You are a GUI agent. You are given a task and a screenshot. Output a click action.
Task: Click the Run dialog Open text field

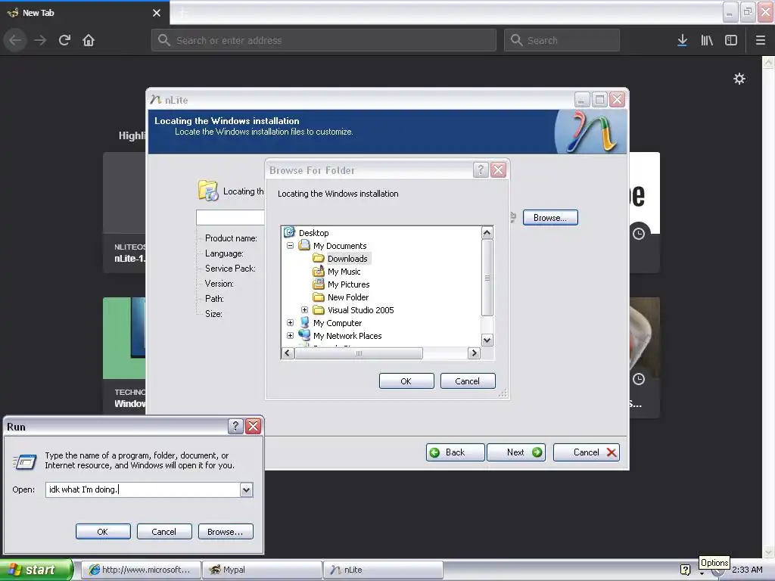pyautogui.click(x=143, y=489)
